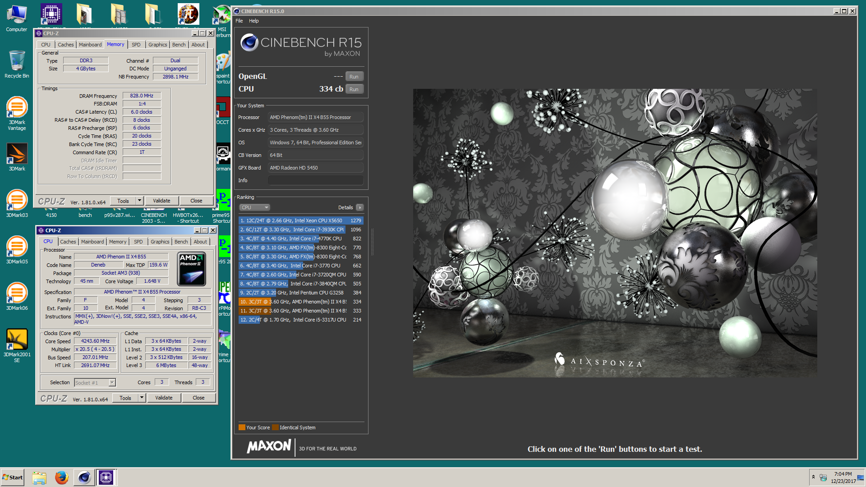Select highlighted ranking row 10 score 334

pyautogui.click(x=301, y=302)
